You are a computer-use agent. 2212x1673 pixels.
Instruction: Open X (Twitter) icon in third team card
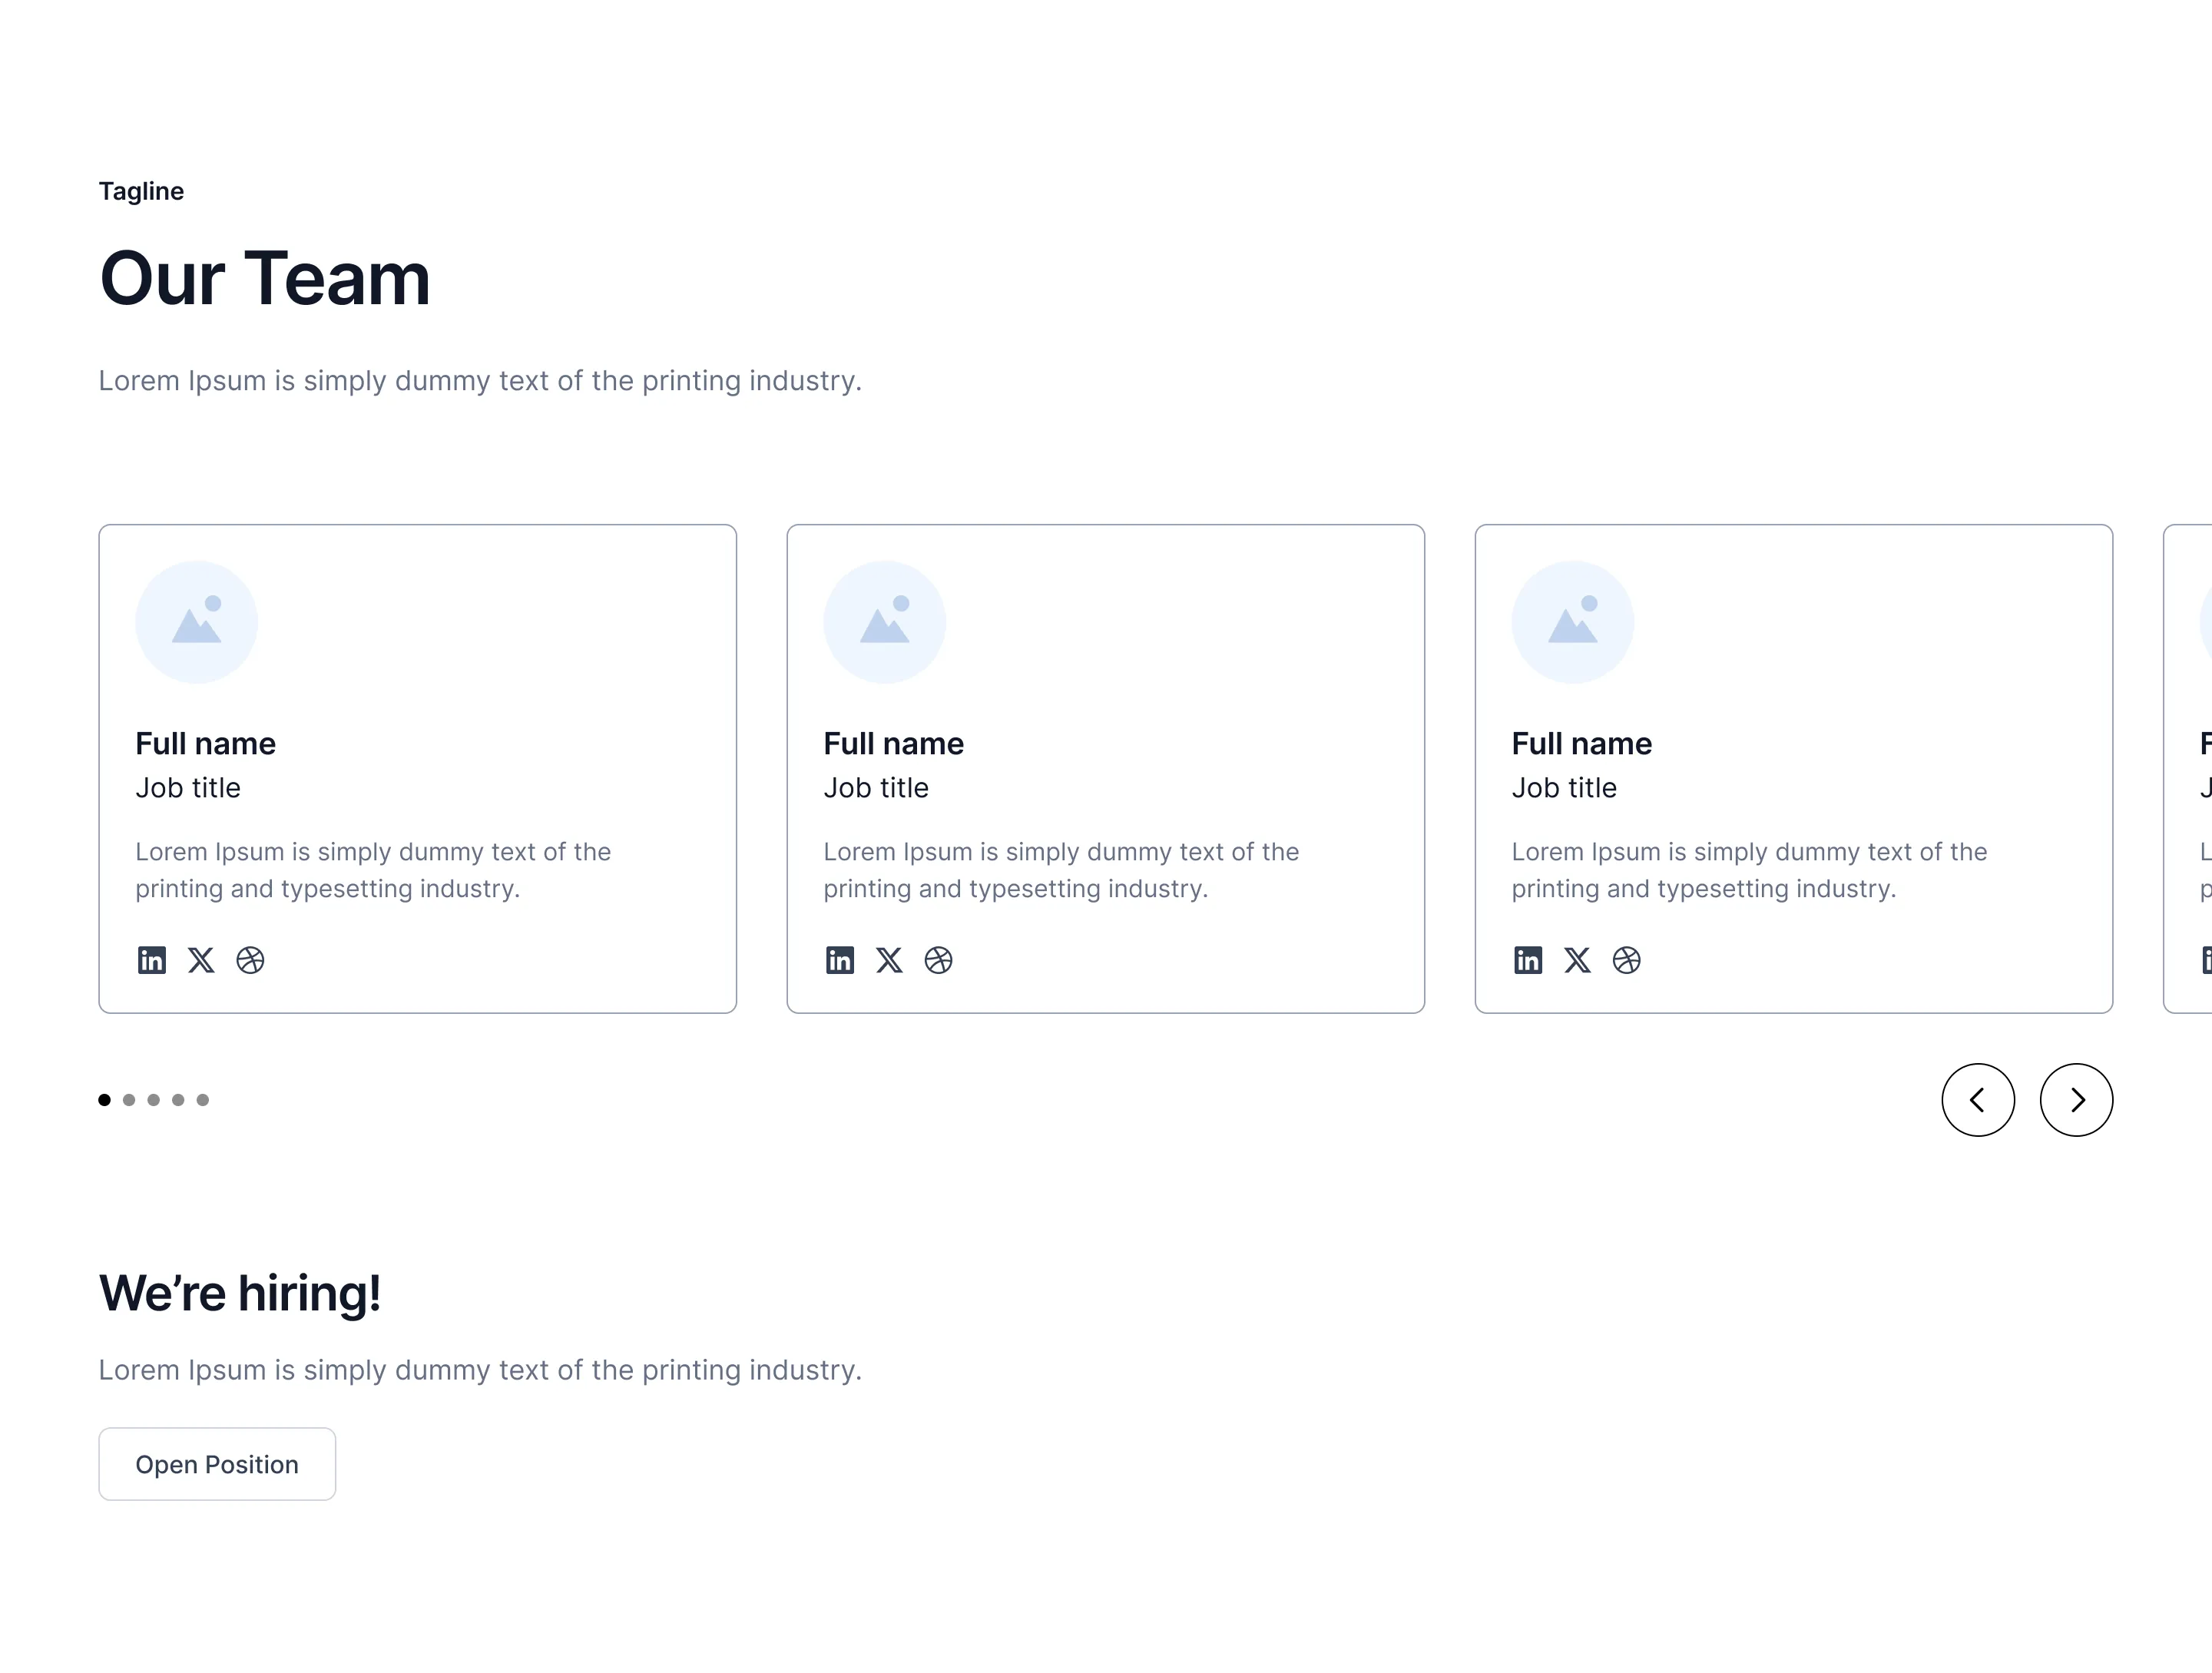point(1577,960)
